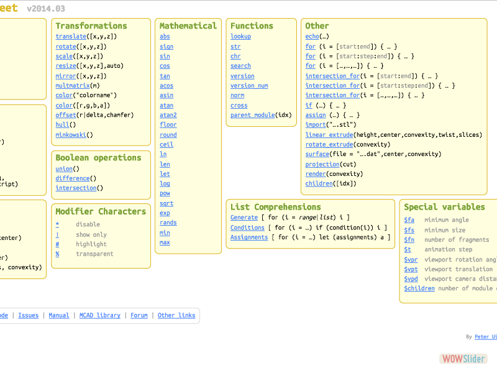Open the rotate transformation link
Viewport: 497px width, 373px height.
pyautogui.click(x=66, y=47)
